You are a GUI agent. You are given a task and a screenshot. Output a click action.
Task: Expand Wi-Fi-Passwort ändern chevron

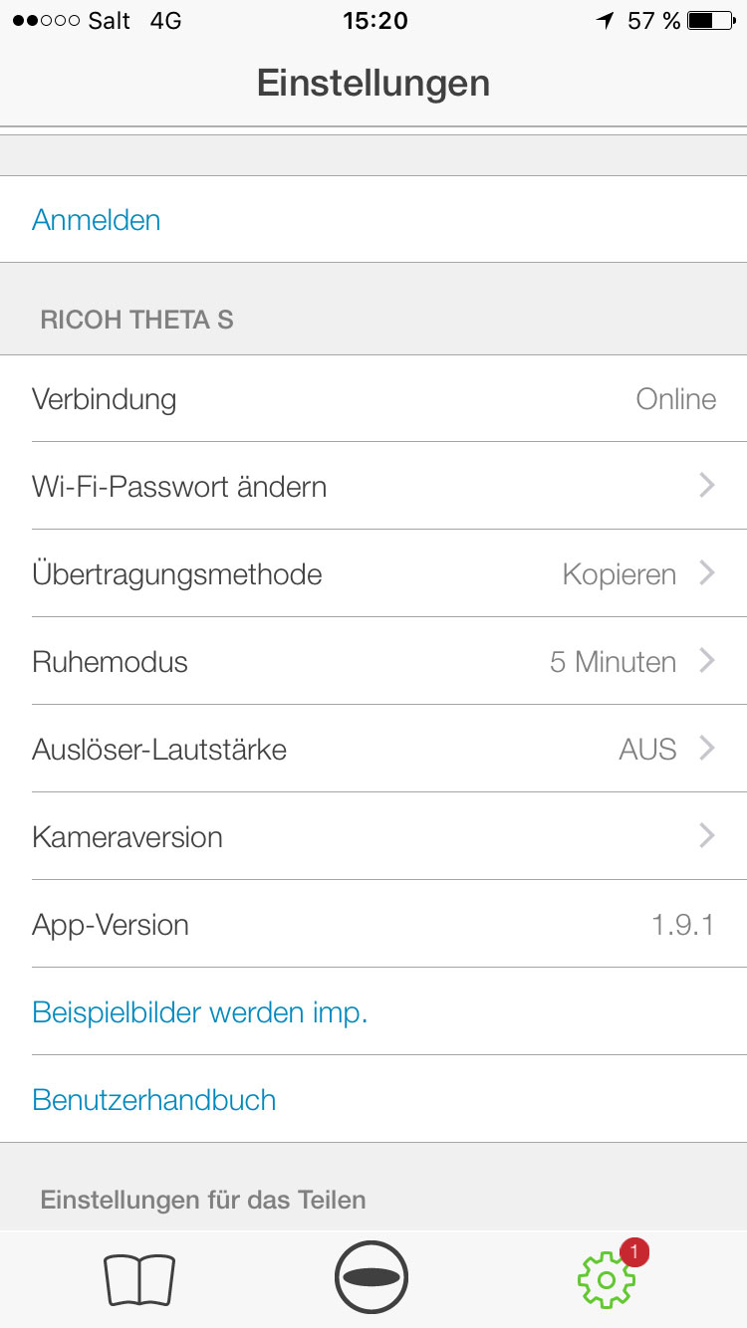coord(707,486)
